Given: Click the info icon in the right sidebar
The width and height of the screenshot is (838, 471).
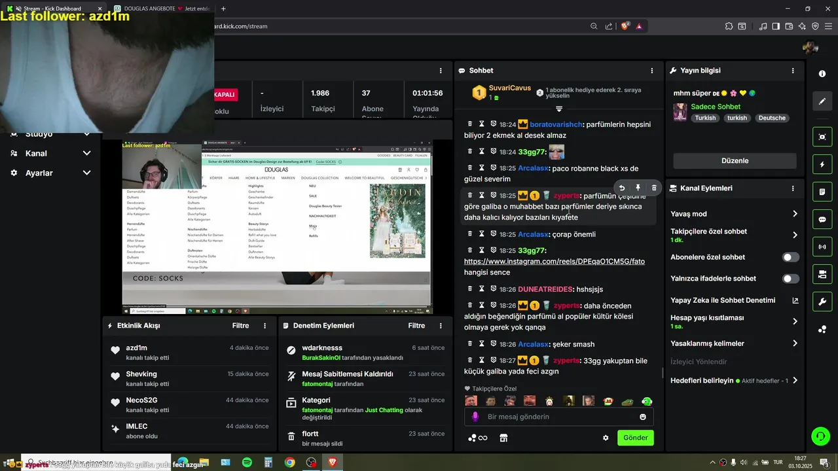Looking at the screenshot, I should 822,74.
